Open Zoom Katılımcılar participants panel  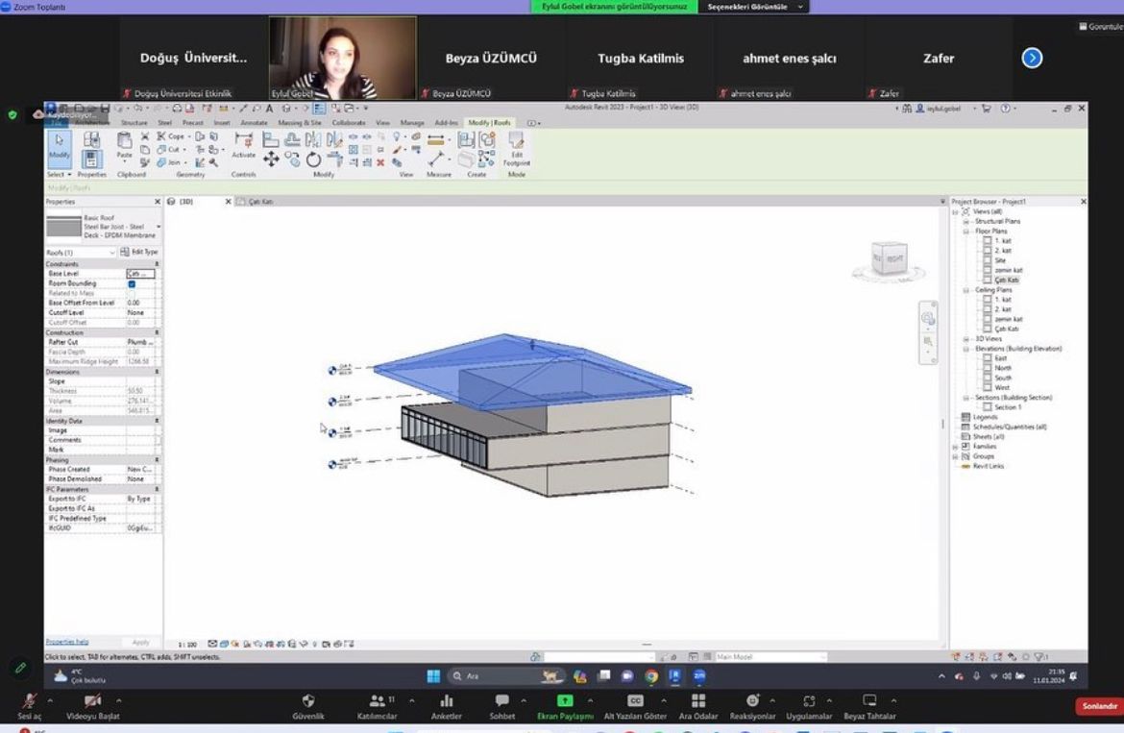click(x=377, y=706)
